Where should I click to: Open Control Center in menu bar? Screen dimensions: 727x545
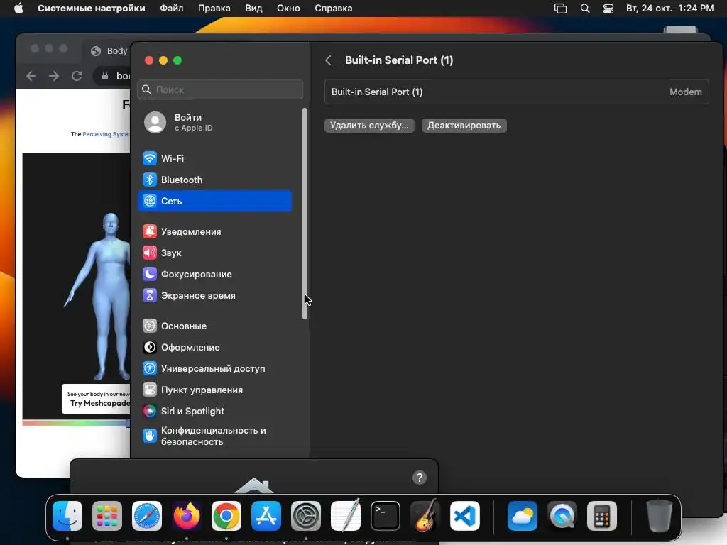608,9
